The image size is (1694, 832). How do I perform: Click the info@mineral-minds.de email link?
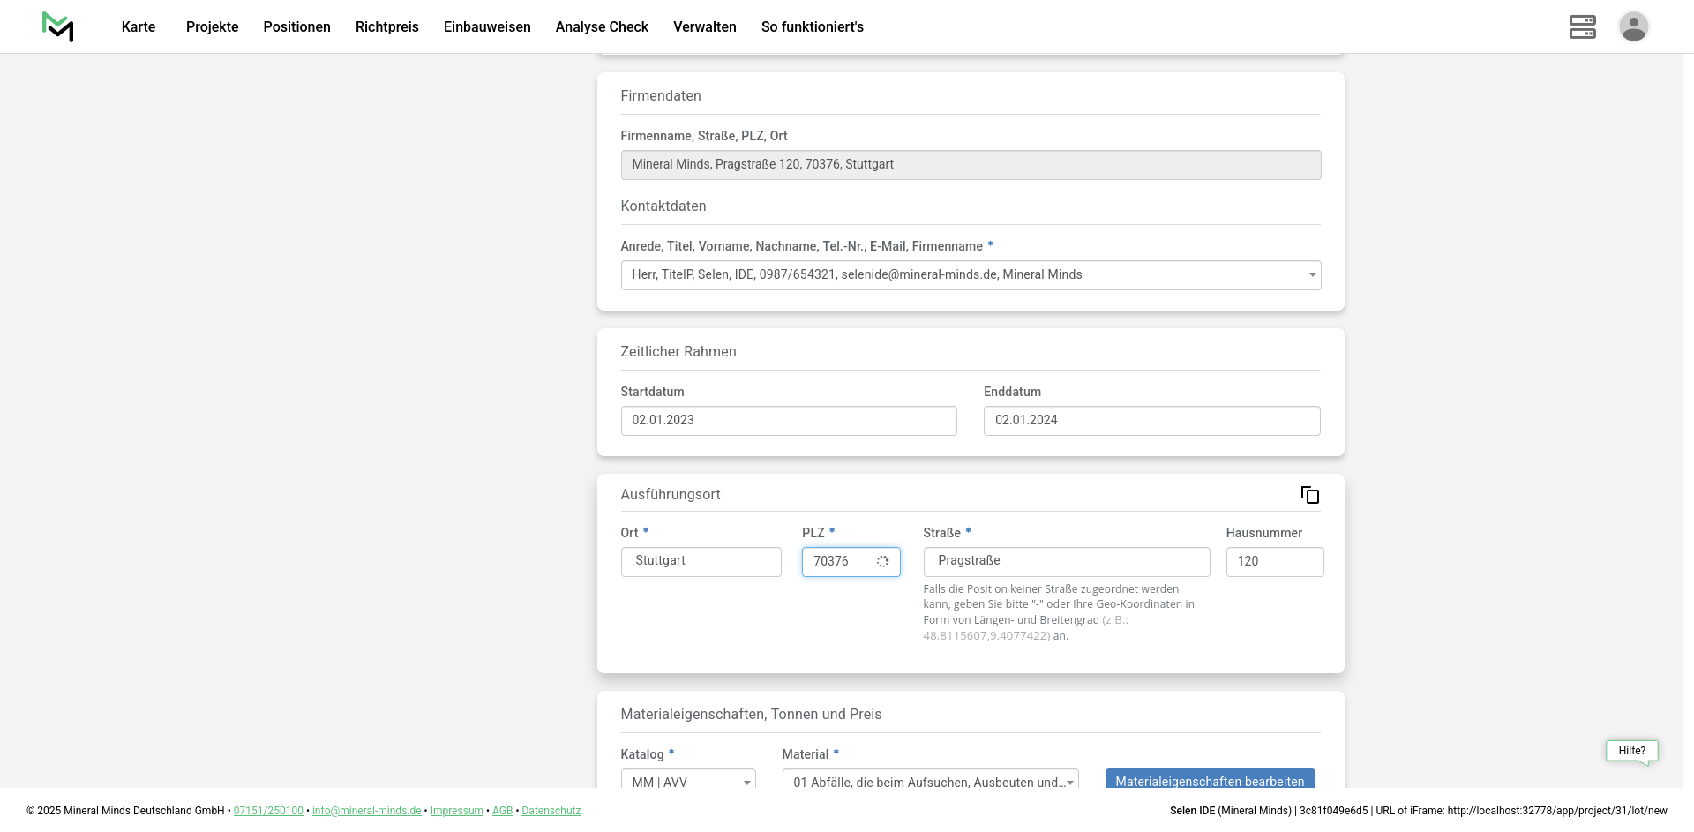pos(366,811)
